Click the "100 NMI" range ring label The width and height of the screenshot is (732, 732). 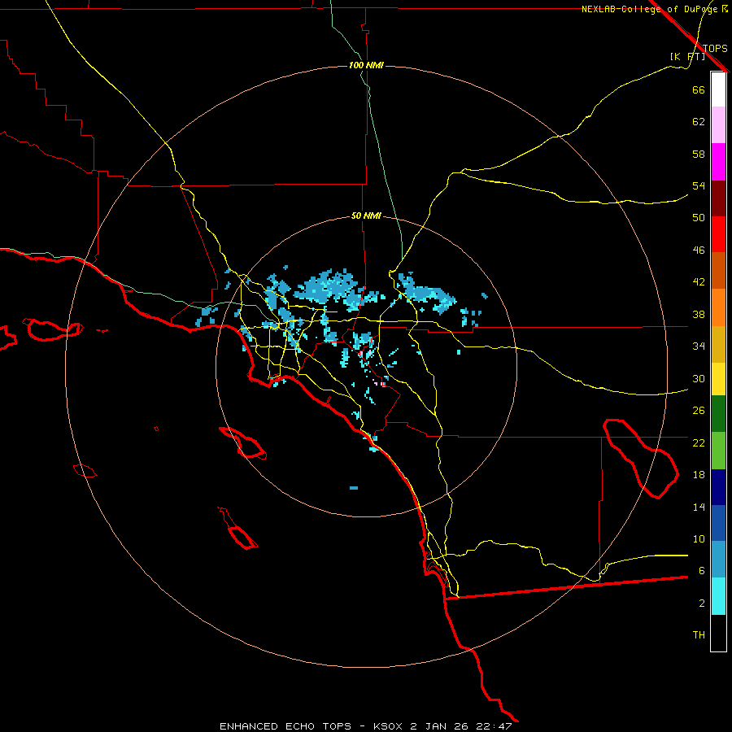tap(366, 65)
